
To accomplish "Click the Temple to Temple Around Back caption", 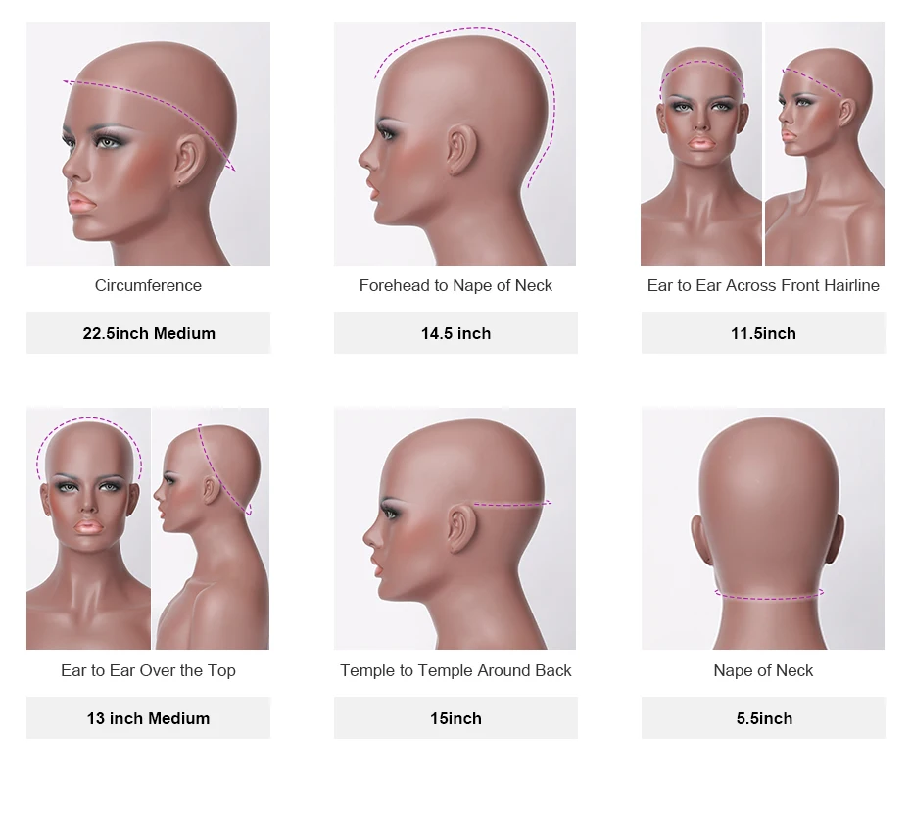I will click(x=455, y=670).
